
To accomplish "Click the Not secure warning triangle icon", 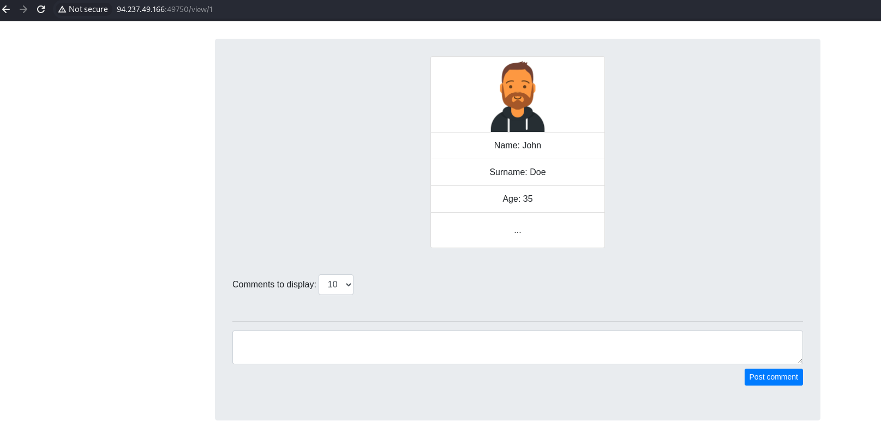I will (x=62, y=9).
